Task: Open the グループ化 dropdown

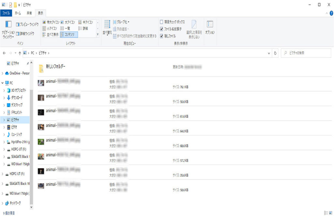Action: pos(121,22)
